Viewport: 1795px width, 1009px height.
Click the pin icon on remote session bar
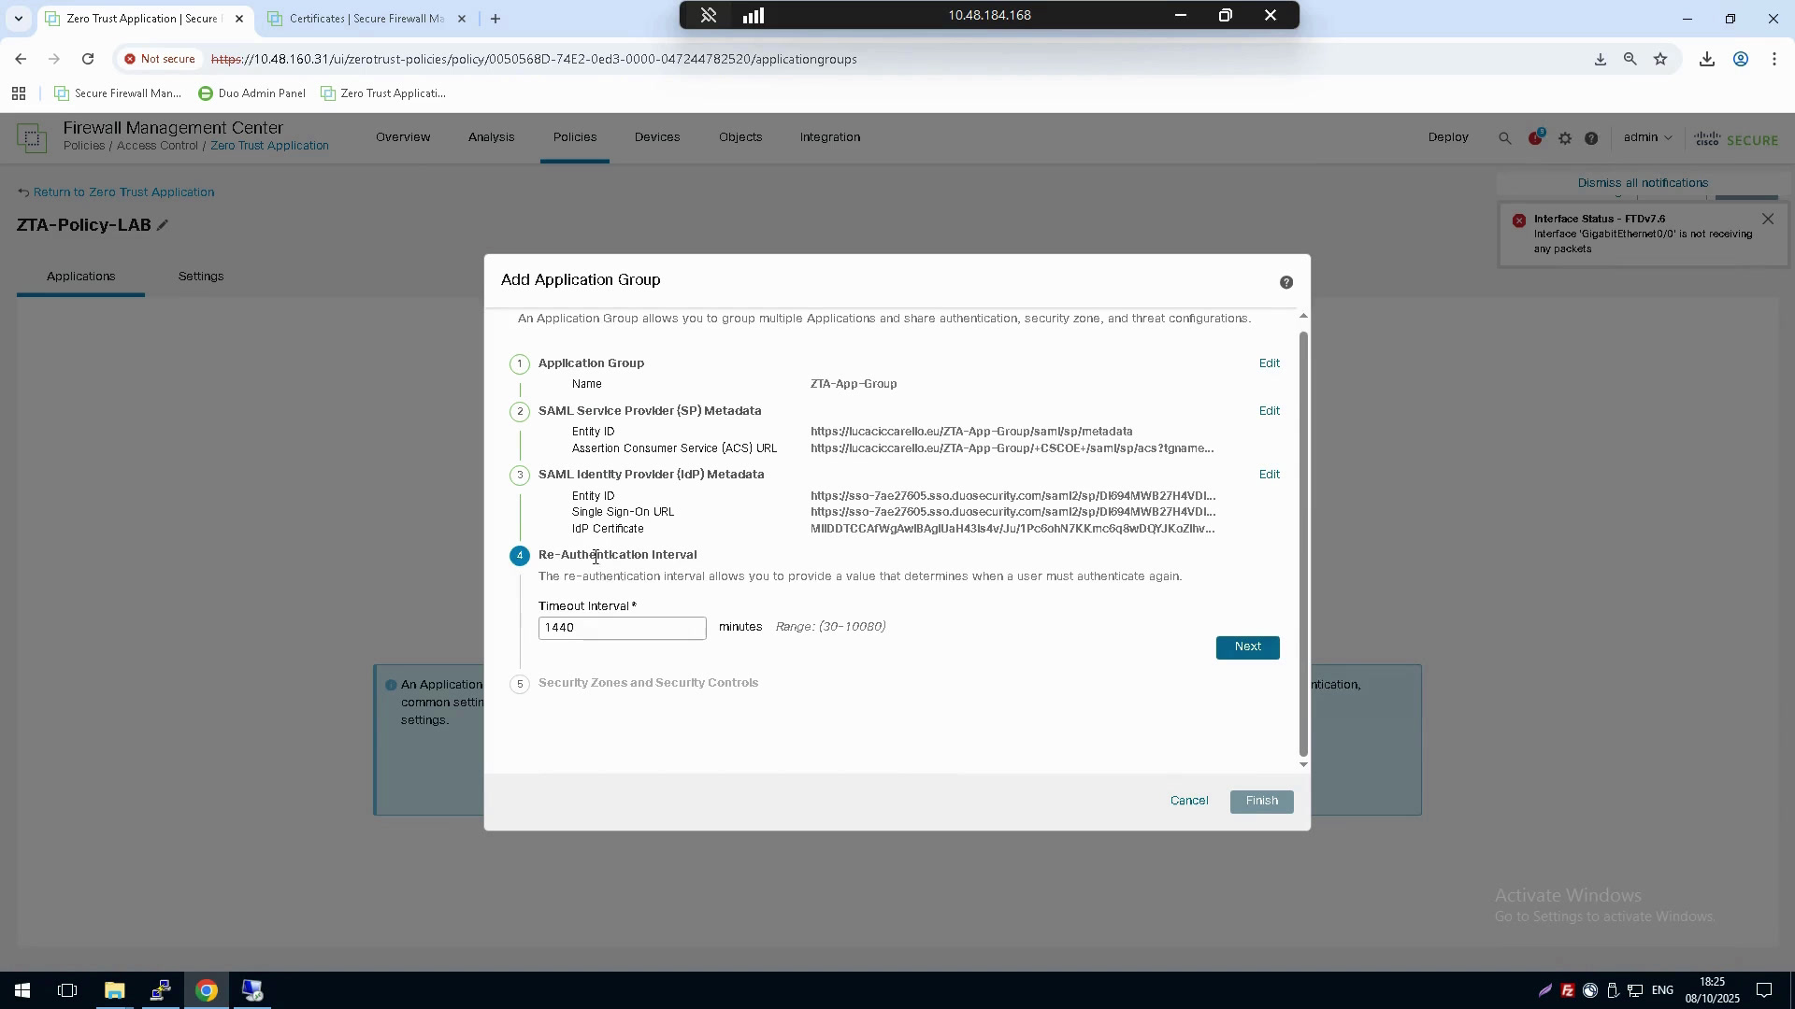click(709, 15)
